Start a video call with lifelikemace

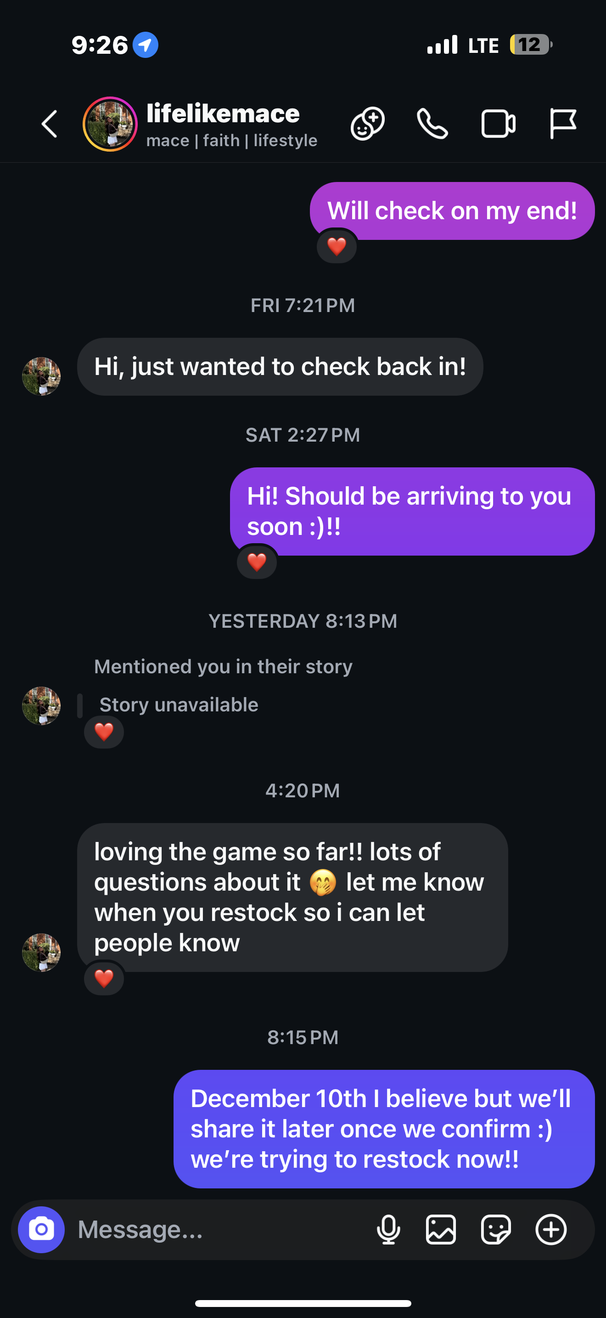point(498,124)
